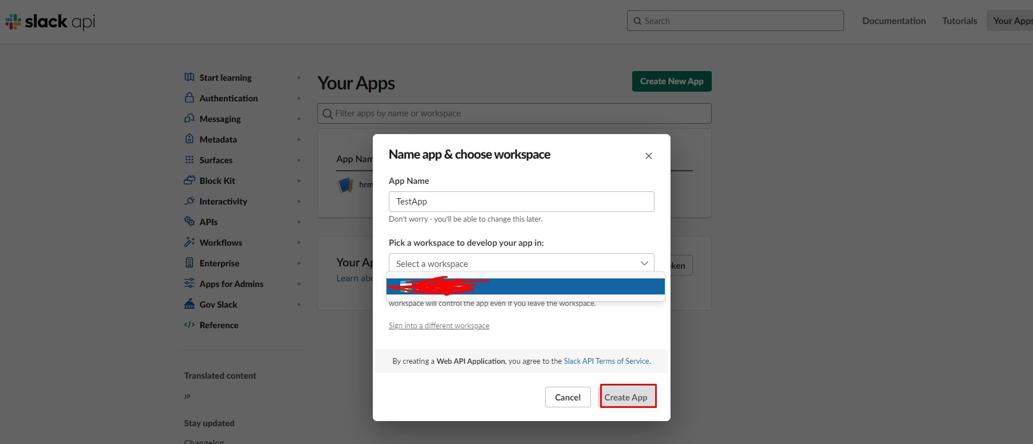Click the App Name text field
Screen dimensions: 1033x444
click(521, 202)
